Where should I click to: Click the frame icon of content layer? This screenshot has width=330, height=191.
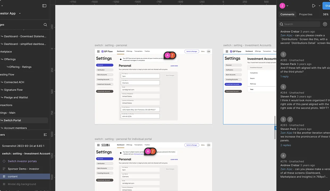pos(4,176)
